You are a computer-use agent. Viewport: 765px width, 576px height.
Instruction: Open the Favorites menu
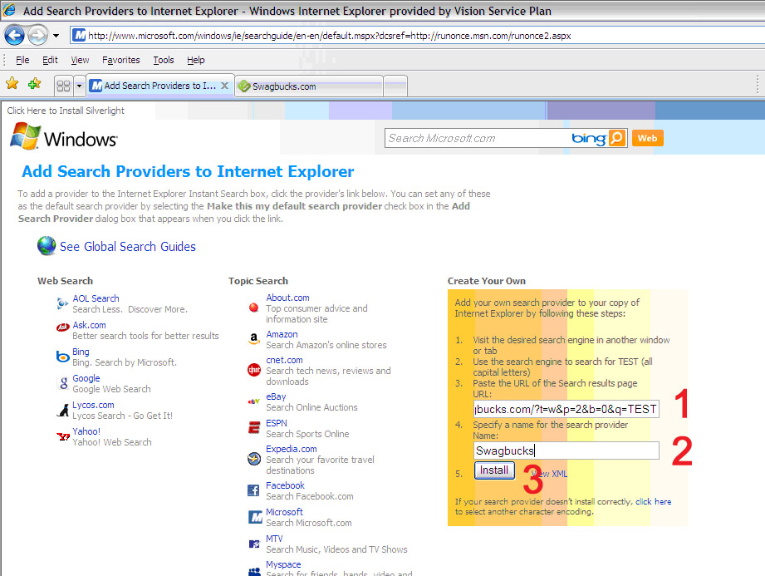(121, 60)
